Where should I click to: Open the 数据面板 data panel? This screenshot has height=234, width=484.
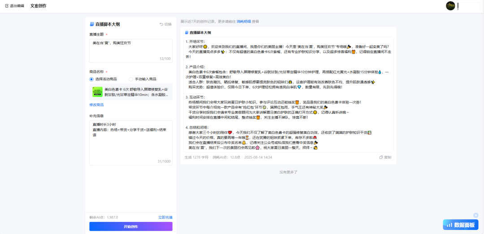tap(459, 225)
